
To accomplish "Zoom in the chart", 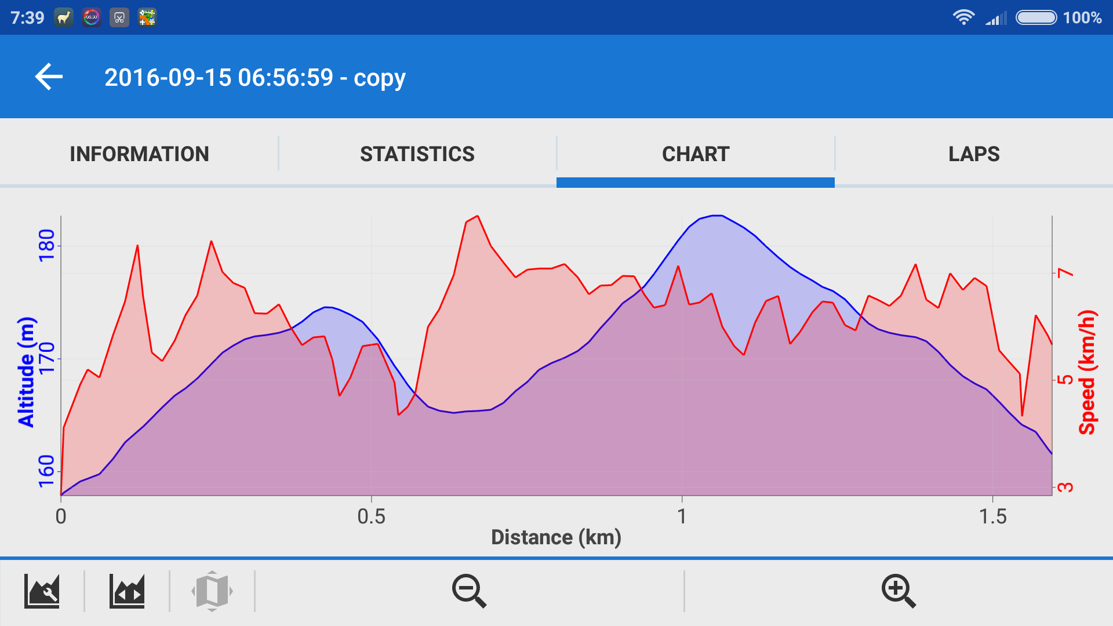I will tap(898, 591).
